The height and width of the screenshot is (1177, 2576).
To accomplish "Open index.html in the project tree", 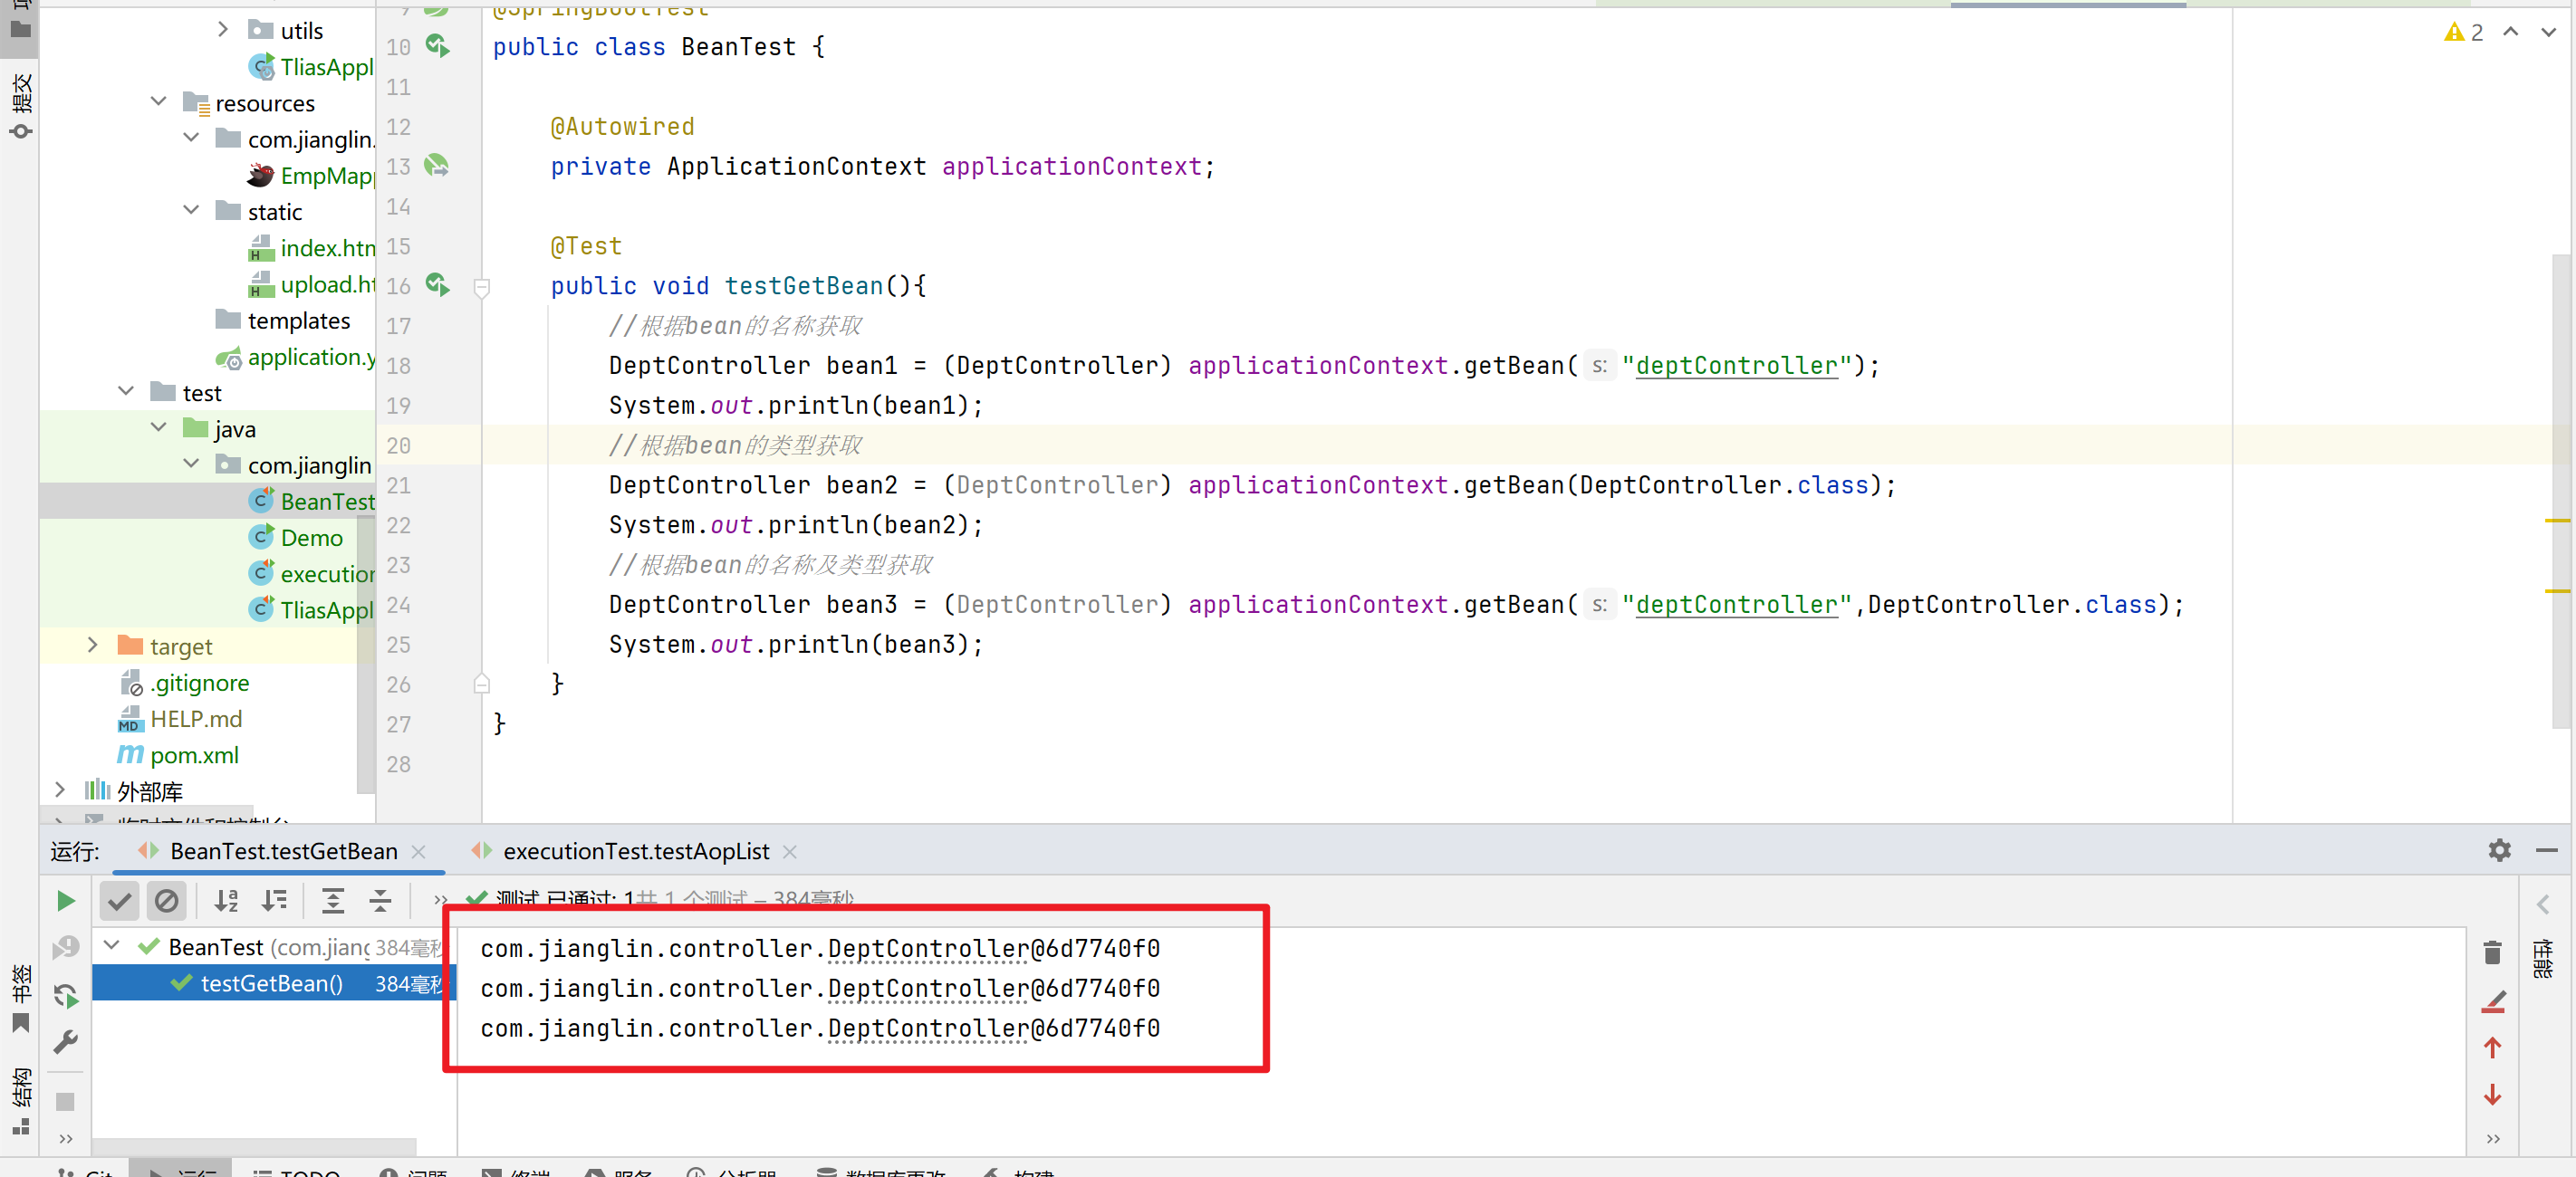I will point(312,248).
